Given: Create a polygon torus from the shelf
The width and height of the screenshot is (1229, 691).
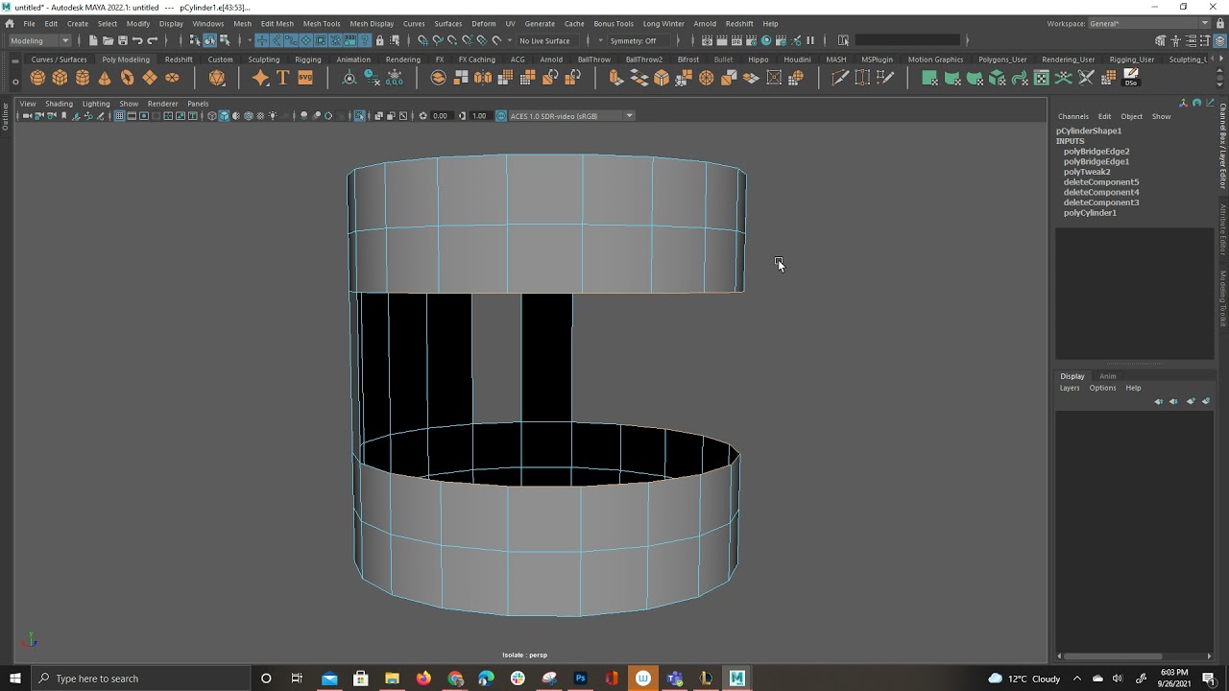Looking at the screenshot, I should pyautogui.click(x=127, y=78).
